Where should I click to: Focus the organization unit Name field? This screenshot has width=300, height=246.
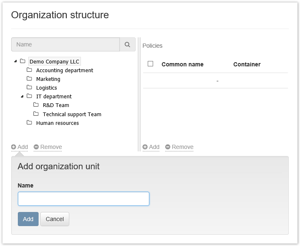click(x=83, y=199)
